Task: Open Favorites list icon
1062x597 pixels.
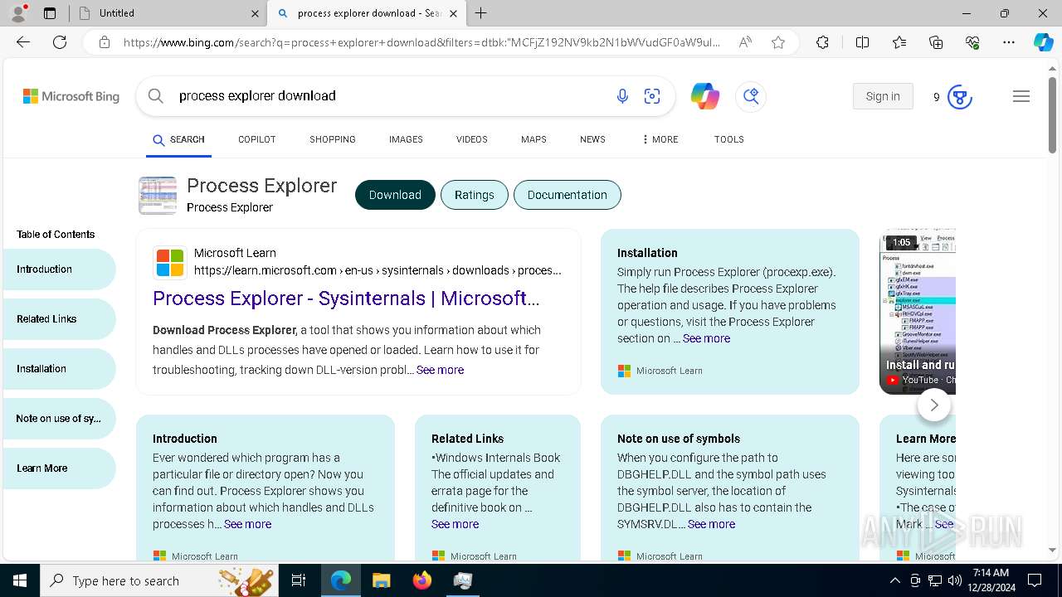Action: [x=899, y=42]
